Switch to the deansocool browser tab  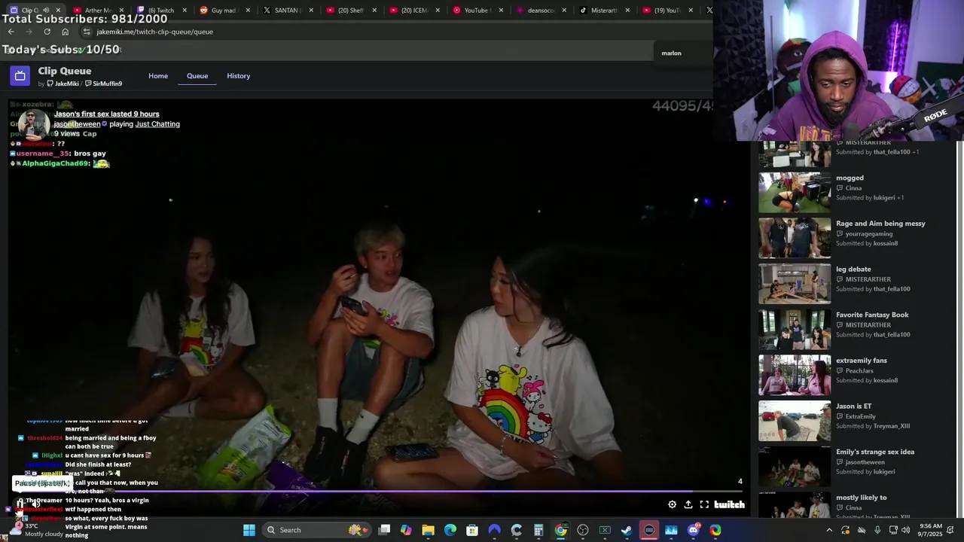click(540, 11)
